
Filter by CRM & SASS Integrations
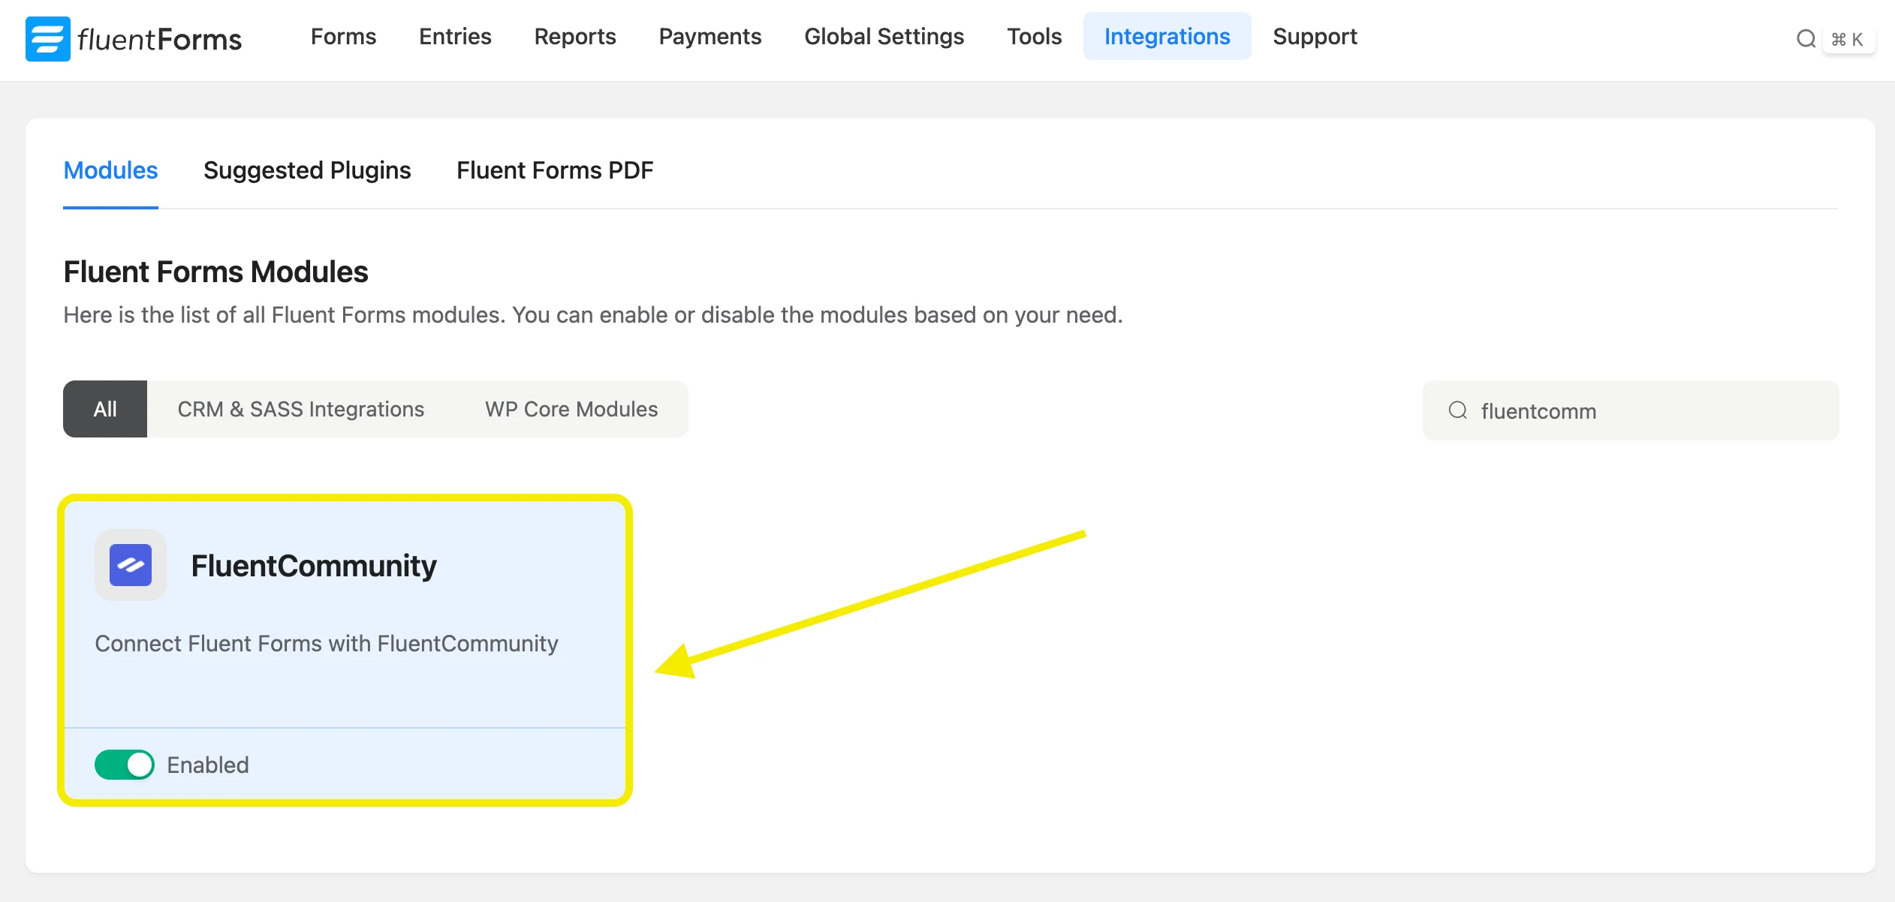[x=301, y=409]
